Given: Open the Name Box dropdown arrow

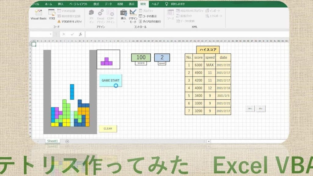Looking at the screenshot, I should tap(50, 34).
